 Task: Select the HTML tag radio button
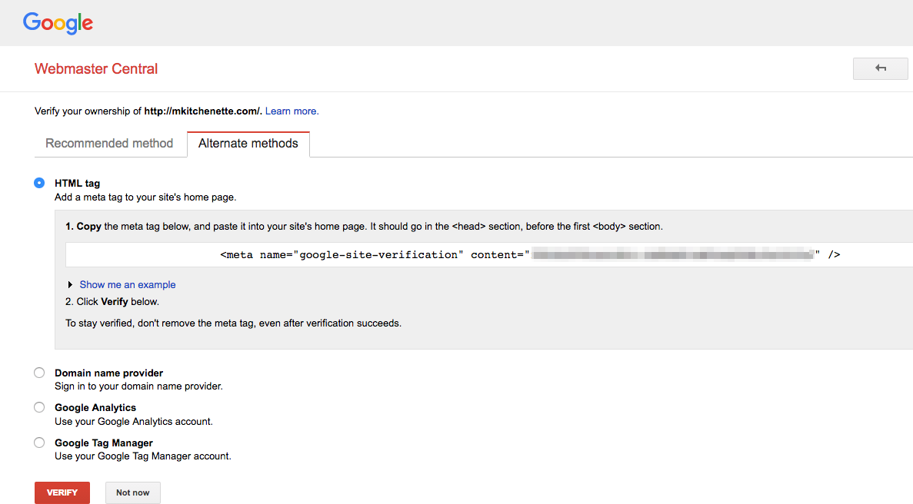tap(39, 183)
